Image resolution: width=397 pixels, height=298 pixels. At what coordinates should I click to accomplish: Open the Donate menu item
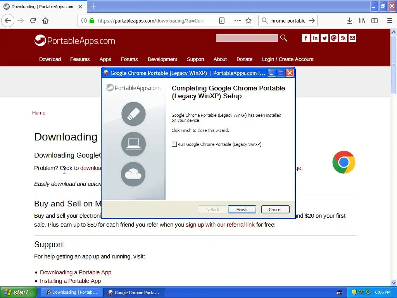click(244, 59)
